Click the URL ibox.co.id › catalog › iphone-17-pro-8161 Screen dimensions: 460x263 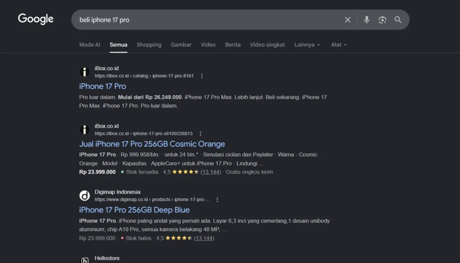click(144, 76)
